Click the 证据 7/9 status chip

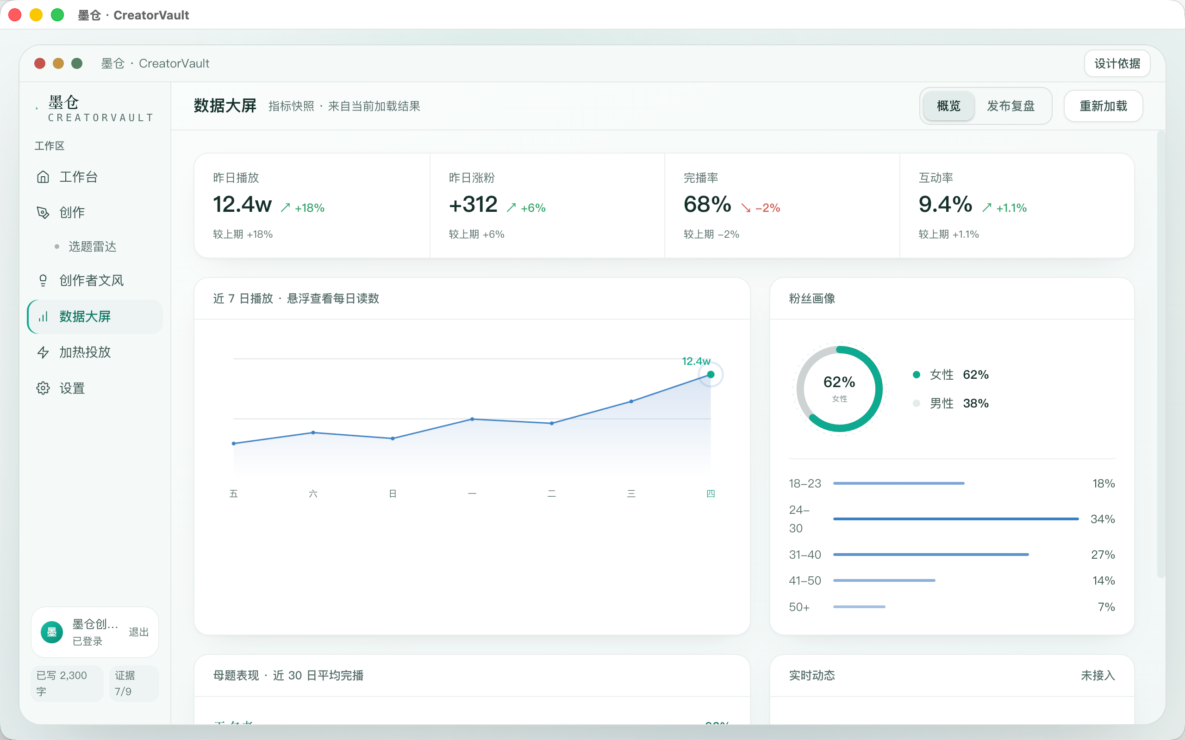[134, 683]
